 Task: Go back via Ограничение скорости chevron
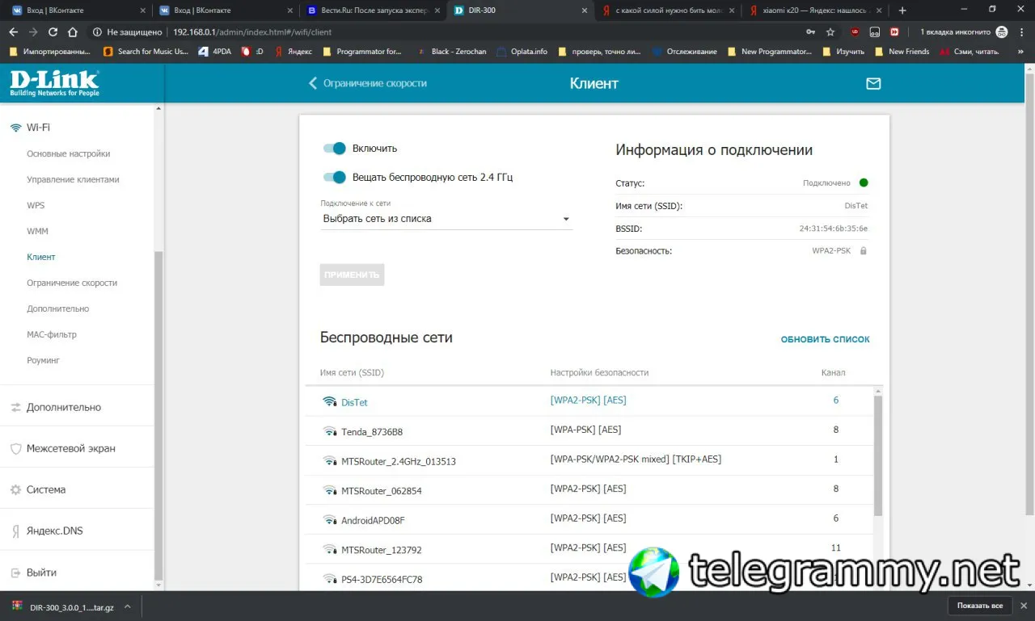pyautogui.click(x=313, y=83)
